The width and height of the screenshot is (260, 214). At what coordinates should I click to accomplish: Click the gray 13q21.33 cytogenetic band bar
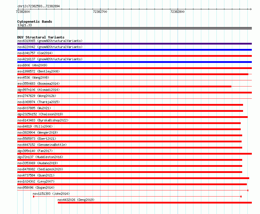134,28
